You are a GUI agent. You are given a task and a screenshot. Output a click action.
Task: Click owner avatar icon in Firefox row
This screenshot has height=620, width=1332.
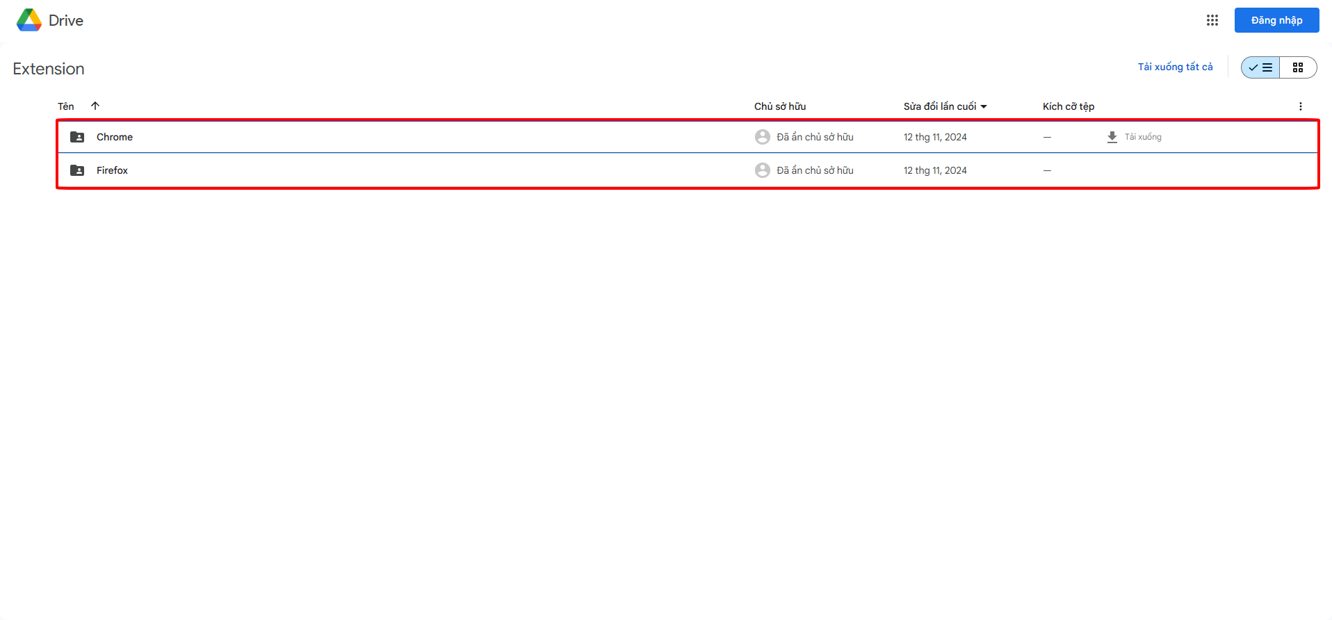pyautogui.click(x=763, y=170)
